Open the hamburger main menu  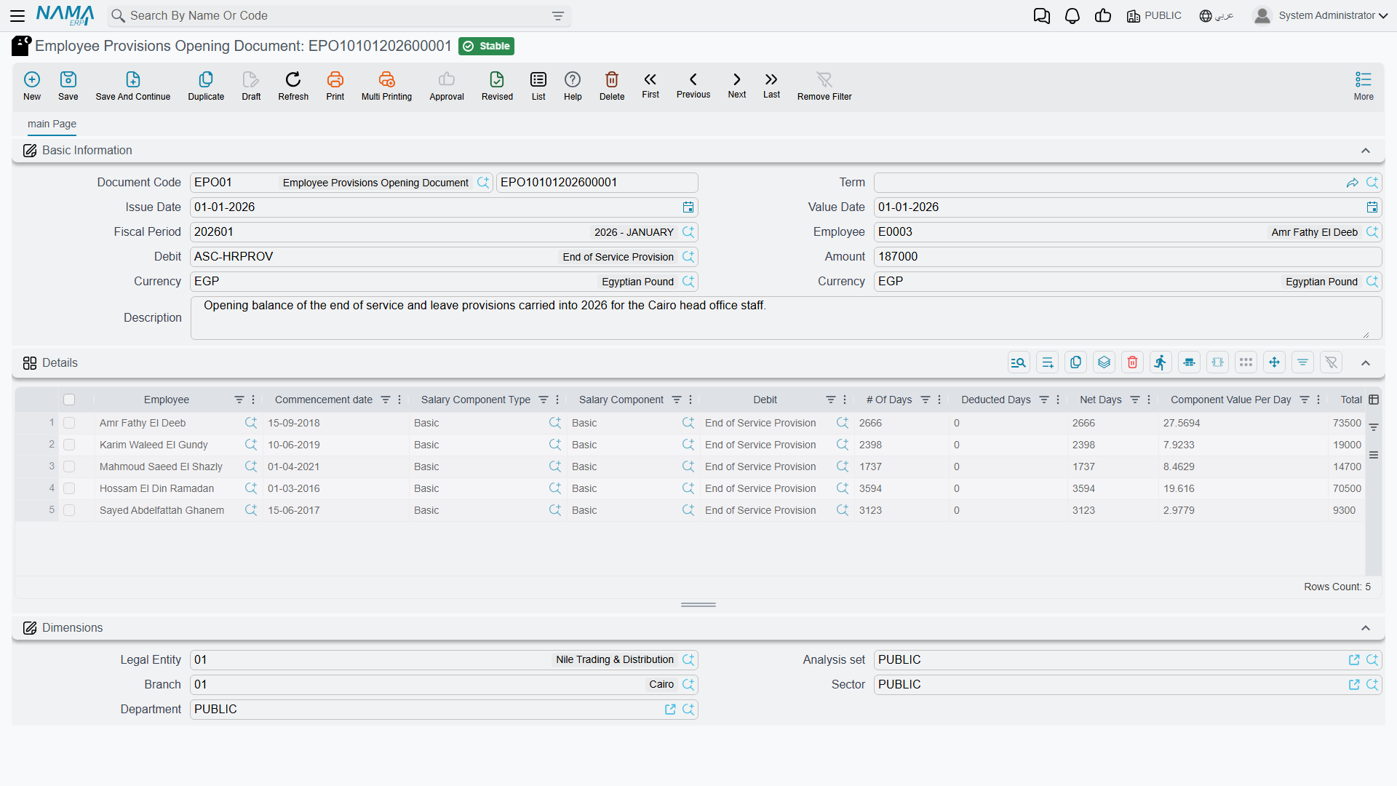(x=17, y=16)
